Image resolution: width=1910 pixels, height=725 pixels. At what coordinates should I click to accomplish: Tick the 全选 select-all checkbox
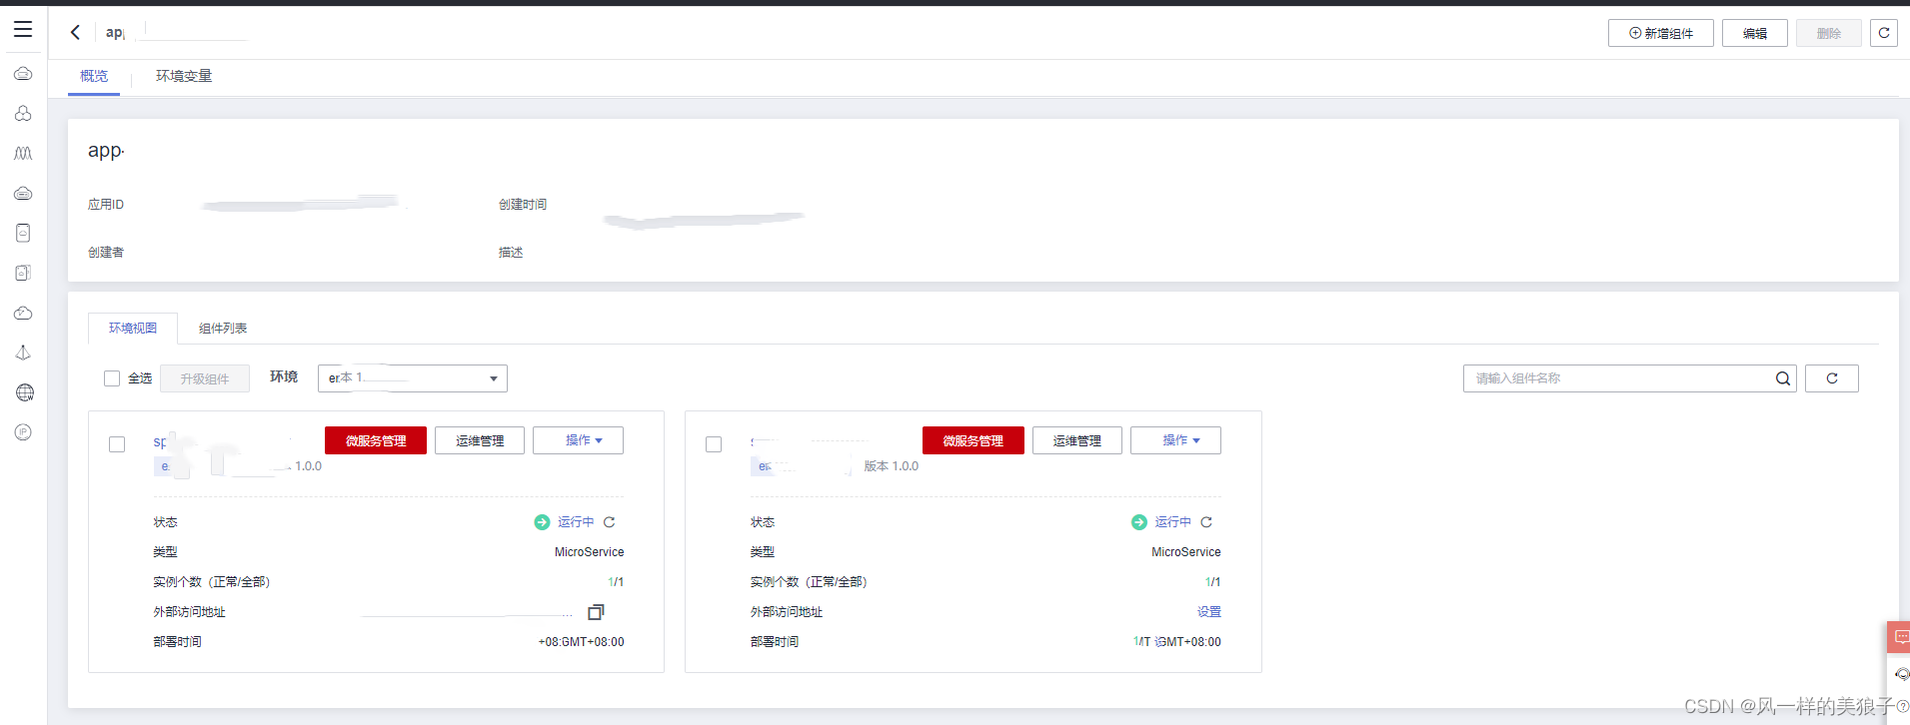point(112,378)
